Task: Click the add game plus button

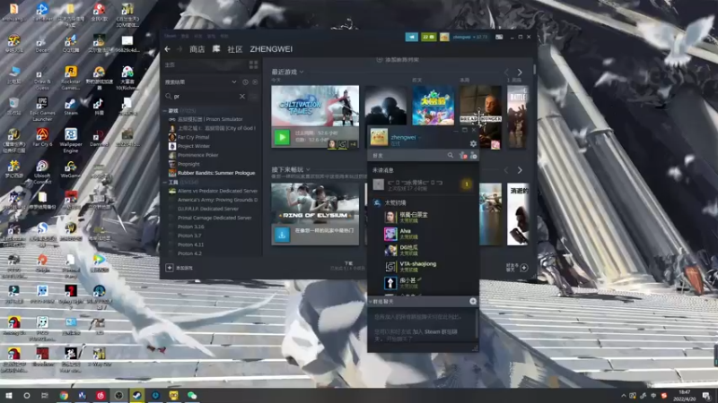Action: click(x=170, y=268)
